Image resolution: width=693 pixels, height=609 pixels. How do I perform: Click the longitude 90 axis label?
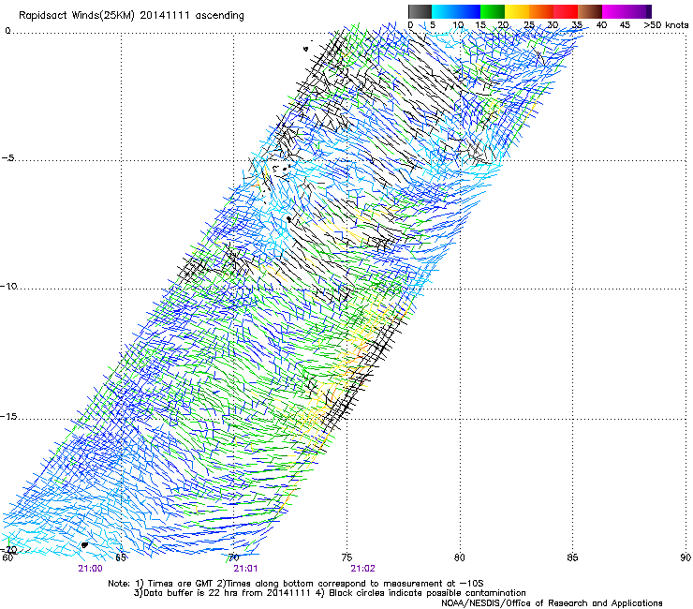tap(686, 557)
